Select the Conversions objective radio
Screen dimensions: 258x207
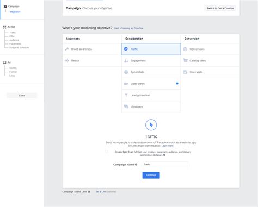tap(185, 49)
